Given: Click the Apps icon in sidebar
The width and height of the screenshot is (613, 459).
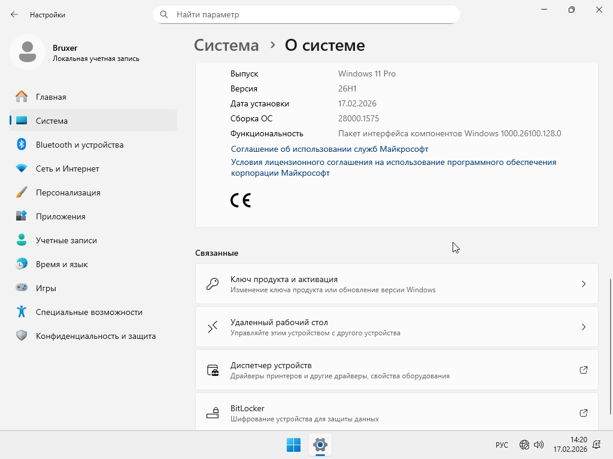Looking at the screenshot, I should click(22, 216).
